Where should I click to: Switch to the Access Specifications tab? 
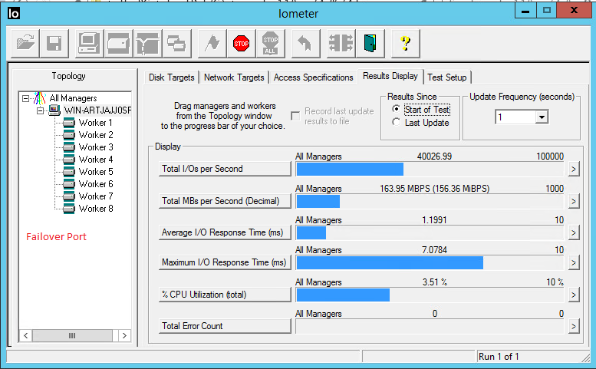coord(313,77)
